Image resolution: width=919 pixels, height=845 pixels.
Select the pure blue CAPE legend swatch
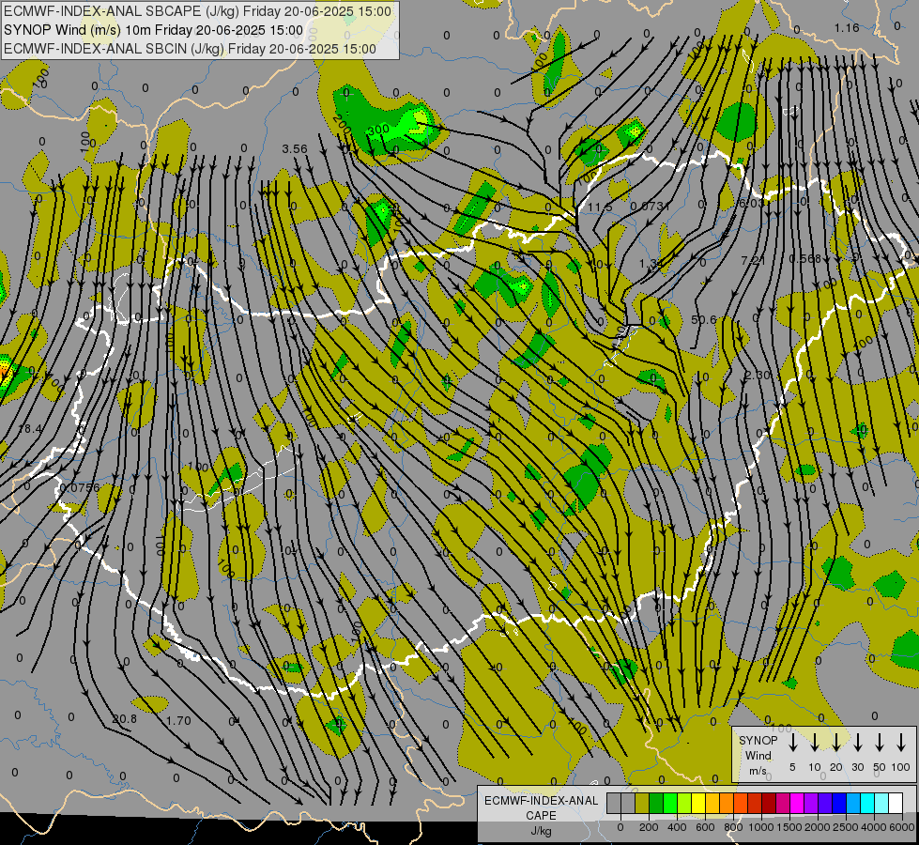pyautogui.click(x=838, y=804)
